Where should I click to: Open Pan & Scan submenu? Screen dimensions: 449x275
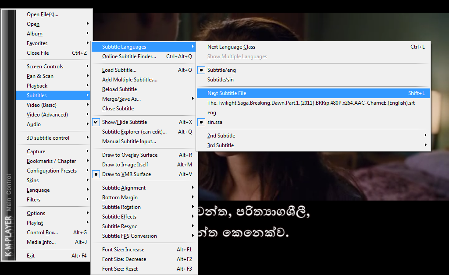53,76
